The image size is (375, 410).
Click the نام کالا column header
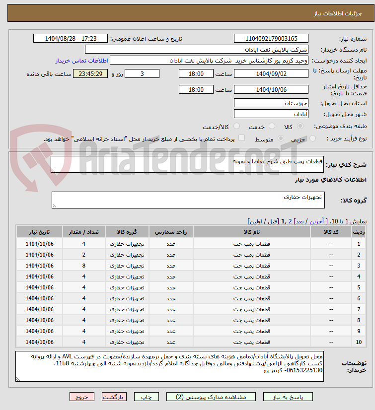(252, 232)
